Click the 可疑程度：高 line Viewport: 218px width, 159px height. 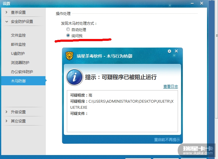(81, 95)
